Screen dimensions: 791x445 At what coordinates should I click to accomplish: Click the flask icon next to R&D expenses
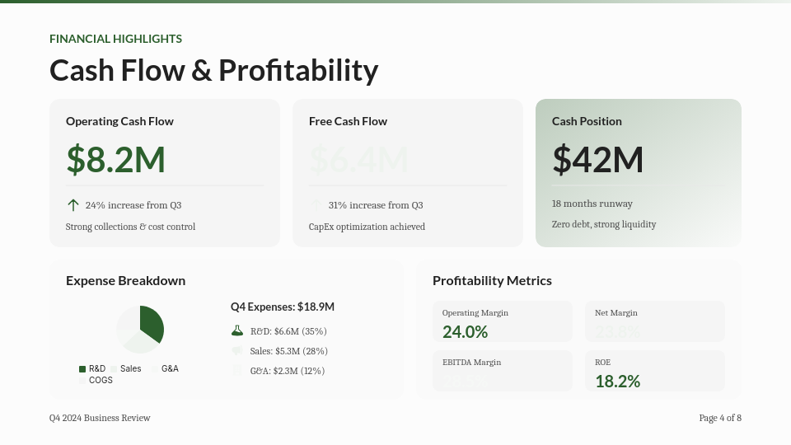pyautogui.click(x=237, y=331)
